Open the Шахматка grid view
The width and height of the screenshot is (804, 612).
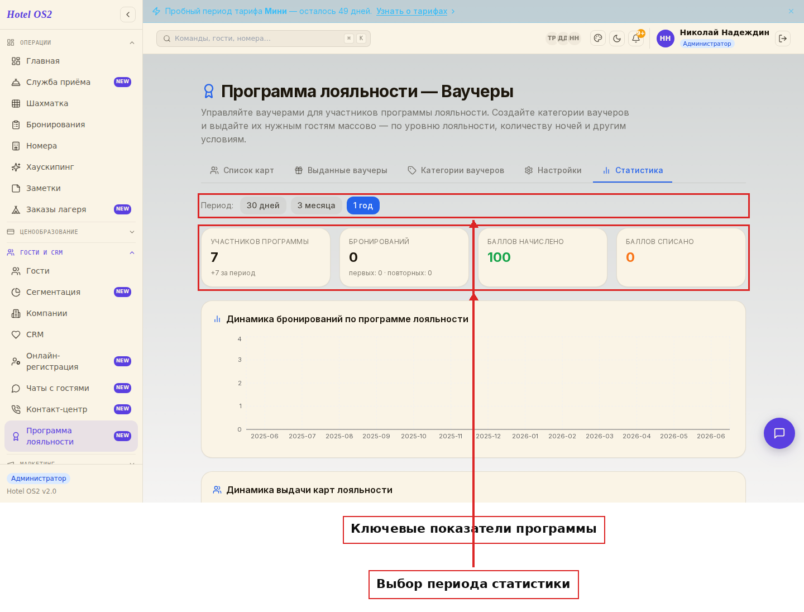pos(71,103)
